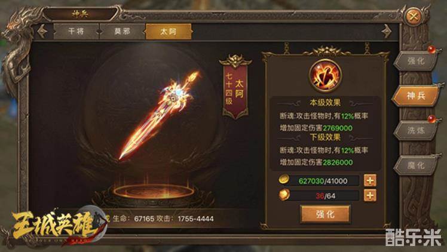Select the 干将 weapon tab
The image size is (447, 252).
[76, 31]
